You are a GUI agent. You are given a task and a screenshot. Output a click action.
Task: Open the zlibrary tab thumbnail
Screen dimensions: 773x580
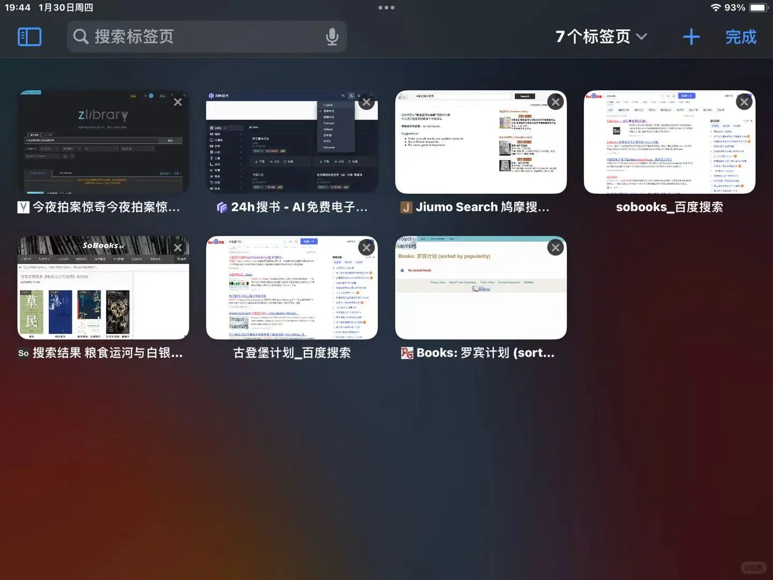(x=103, y=142)
